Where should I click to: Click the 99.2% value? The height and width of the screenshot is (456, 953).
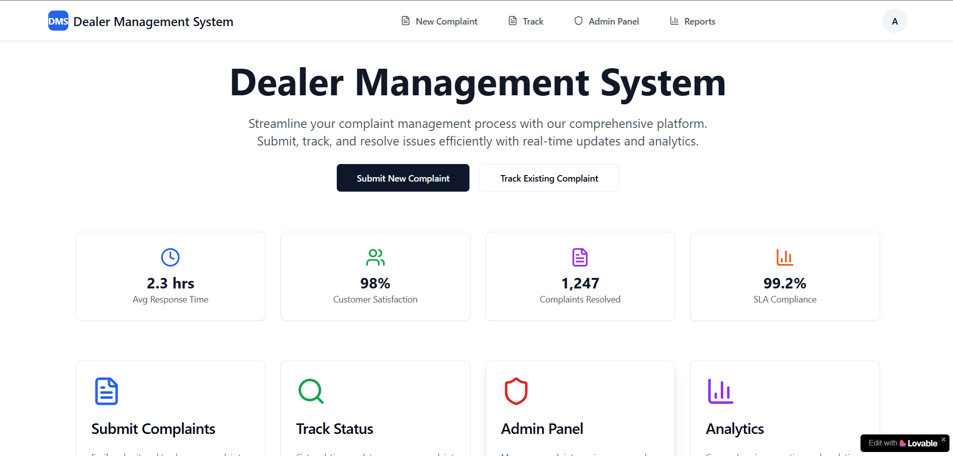785,283
